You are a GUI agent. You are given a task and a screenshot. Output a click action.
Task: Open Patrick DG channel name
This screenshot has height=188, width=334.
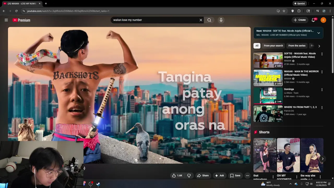[289, 111]
